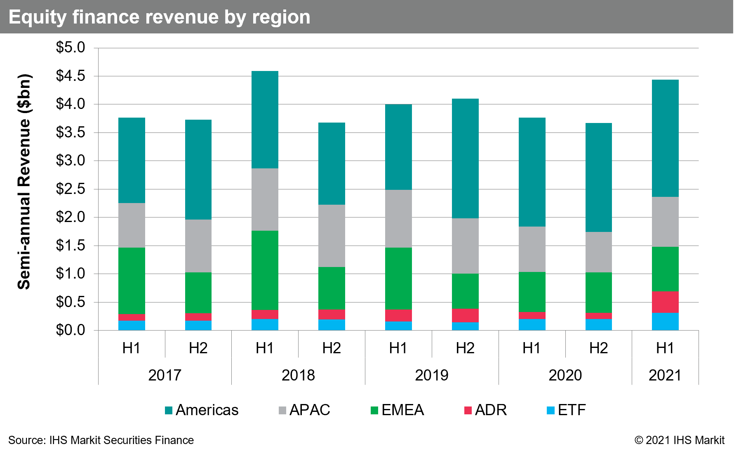Click the 2017 year axis label

[165, 375]
